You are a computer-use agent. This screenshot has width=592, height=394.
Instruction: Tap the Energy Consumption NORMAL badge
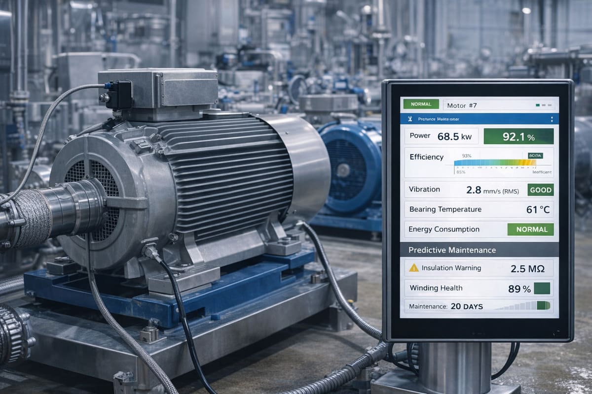(530, 229)
